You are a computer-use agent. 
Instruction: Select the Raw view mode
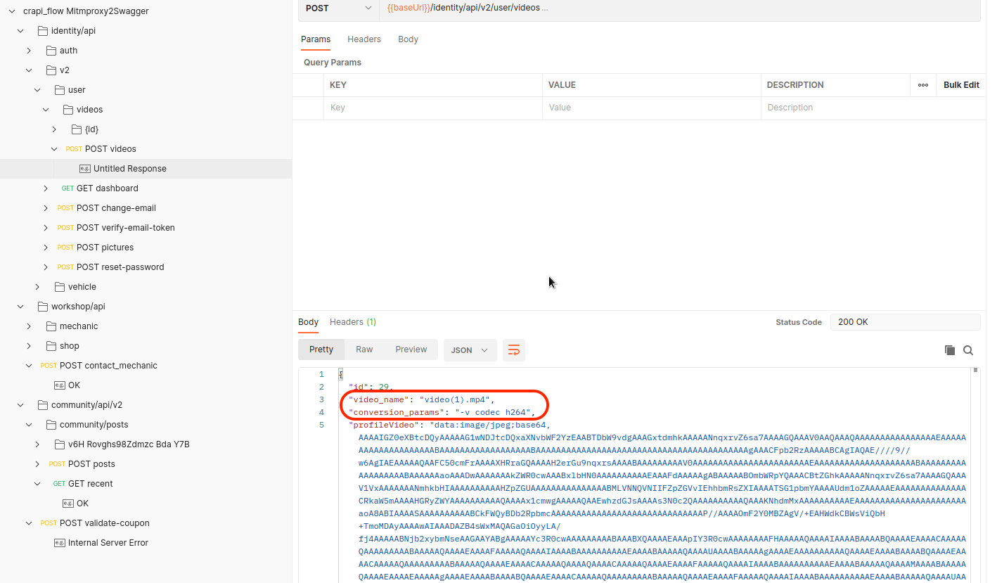click(x=364, y=350)
